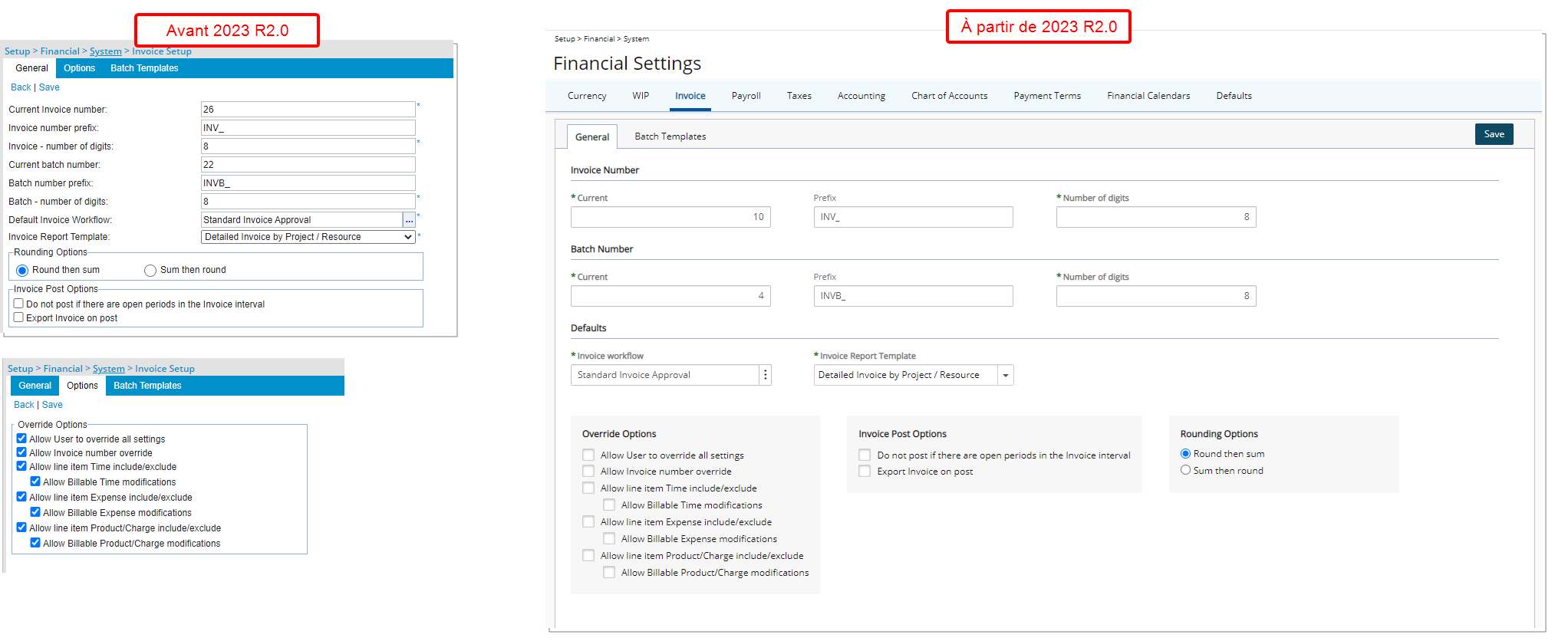The height and width of the screenshot is (641, 1555).
Task: Expand Invoice Report Template dropdown in Financial Settings
Action: pos(1006,375)
